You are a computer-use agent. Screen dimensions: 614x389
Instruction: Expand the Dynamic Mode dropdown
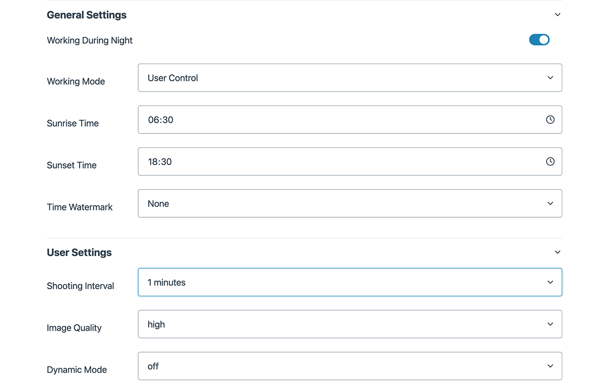[349, 366]
